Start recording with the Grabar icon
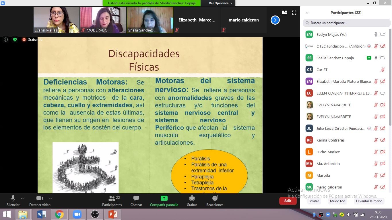Viewport: 392px width, 220px height. pos(192,198)
